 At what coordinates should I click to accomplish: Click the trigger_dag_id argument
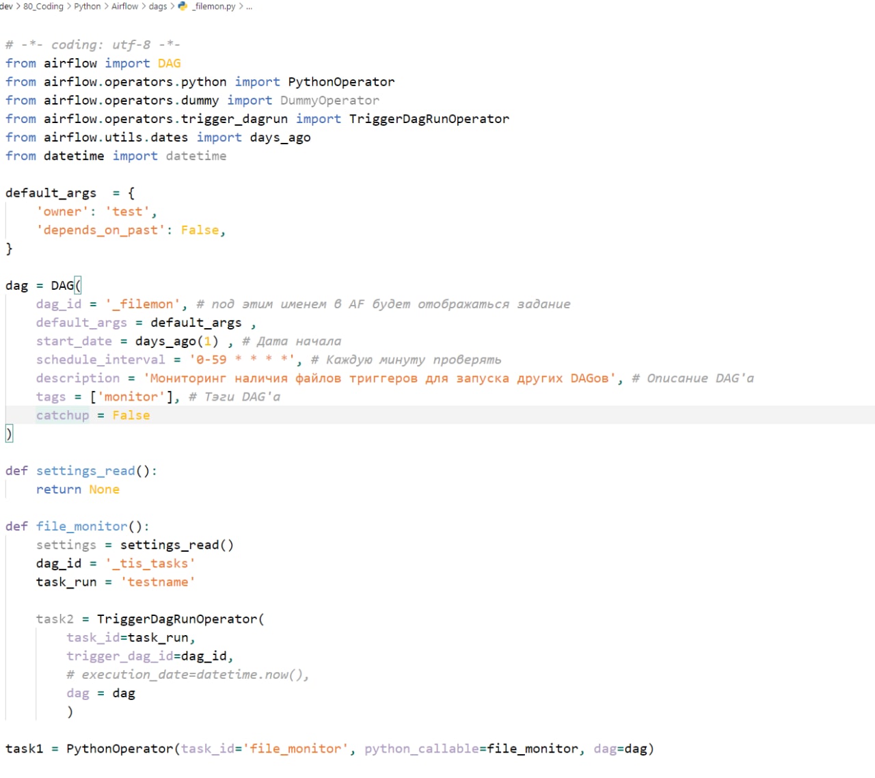coord(120,655)
